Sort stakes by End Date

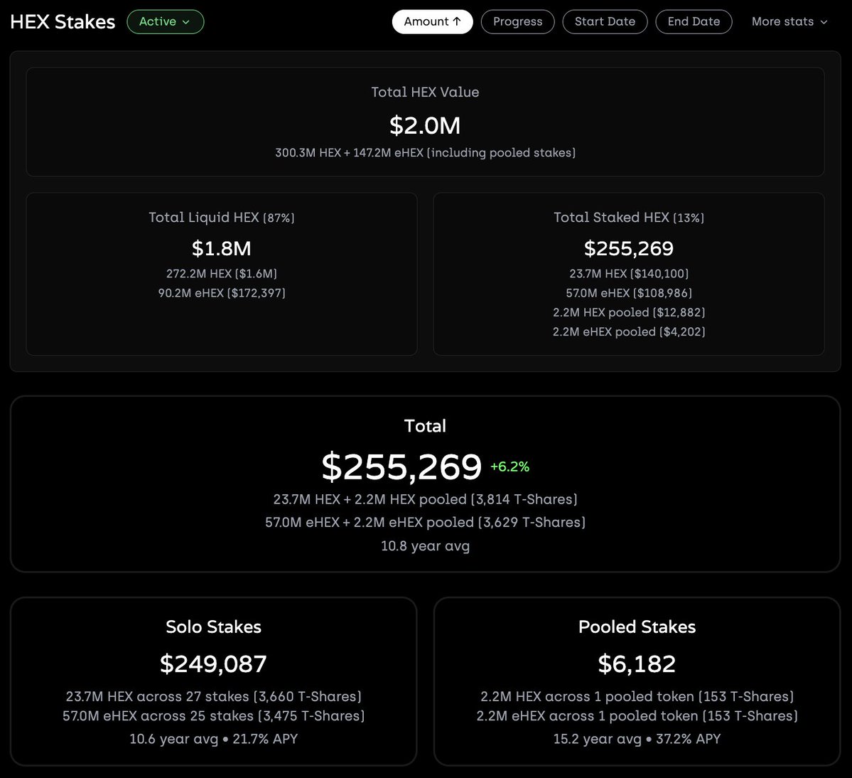(x=694, y=22)
